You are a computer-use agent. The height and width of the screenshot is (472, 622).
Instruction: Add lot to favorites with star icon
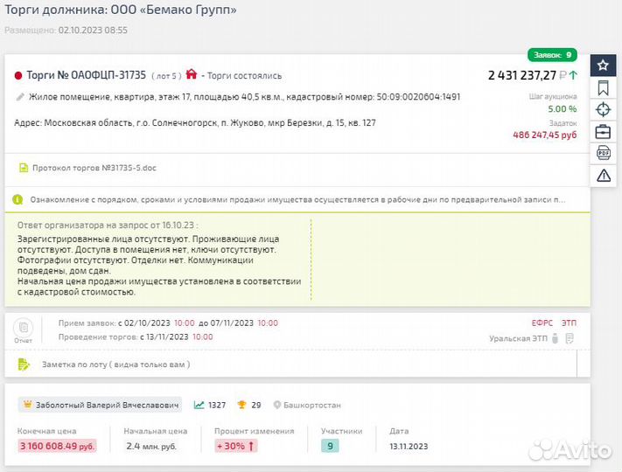[x=603, y=66]
